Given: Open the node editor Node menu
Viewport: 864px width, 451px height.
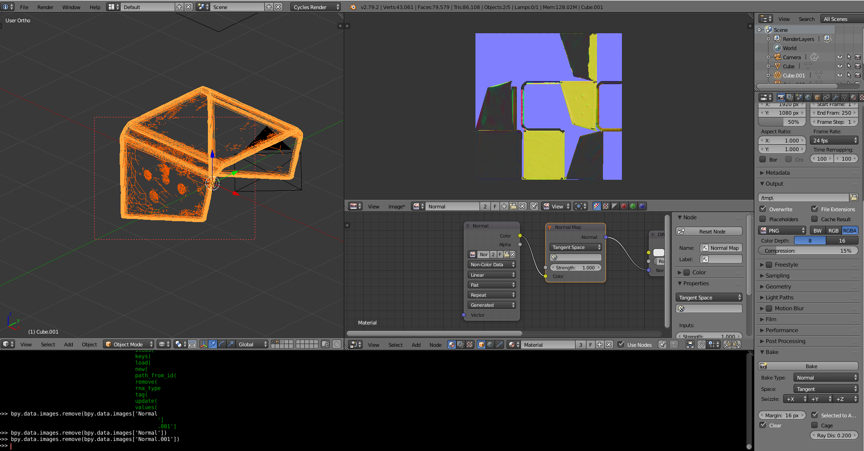Looking at the screenshot, I should pos(435,345).
